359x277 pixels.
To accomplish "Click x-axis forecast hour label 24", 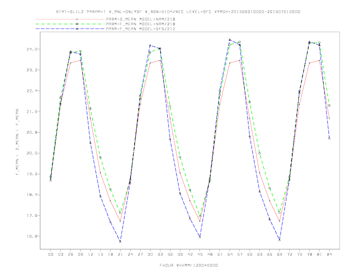I will [130, 254].
